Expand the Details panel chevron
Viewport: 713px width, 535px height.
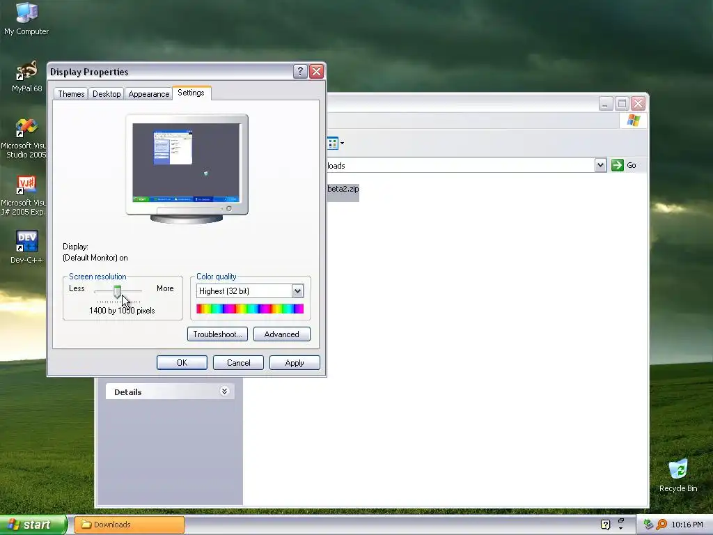pyautogui.click(x=224, y=391)
